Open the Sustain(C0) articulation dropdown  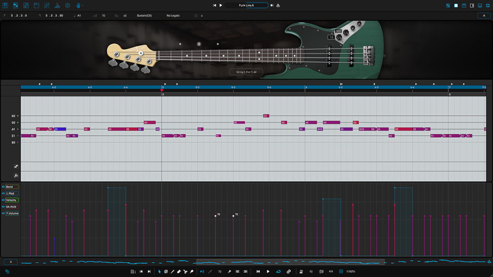(144, 16)
